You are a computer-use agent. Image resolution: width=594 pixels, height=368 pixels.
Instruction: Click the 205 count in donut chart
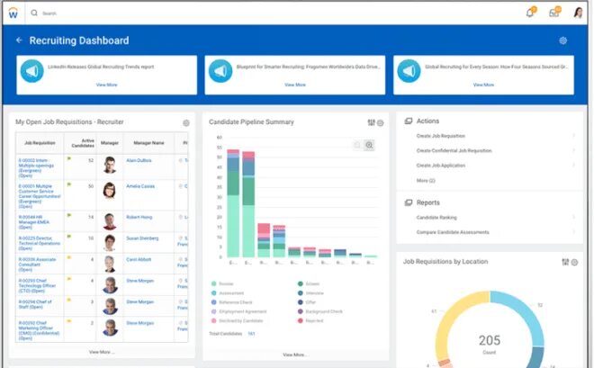pos(489,340)
